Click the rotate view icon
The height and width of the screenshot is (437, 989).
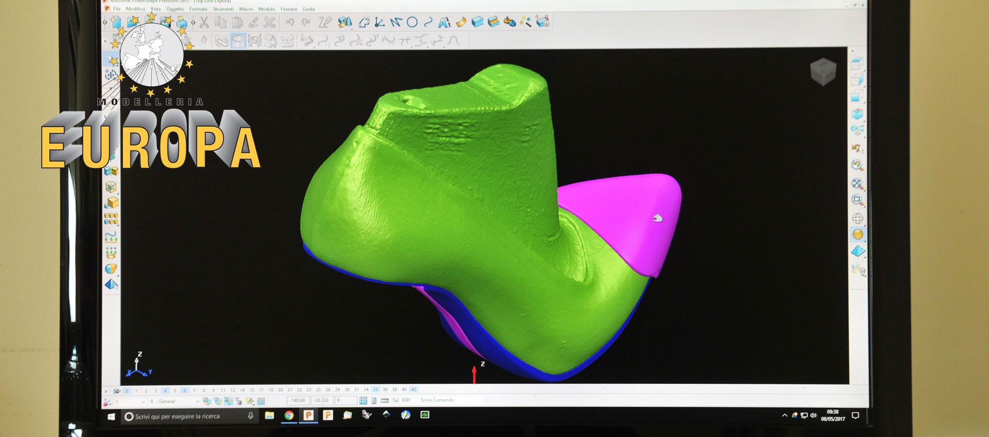click(857, 149)
